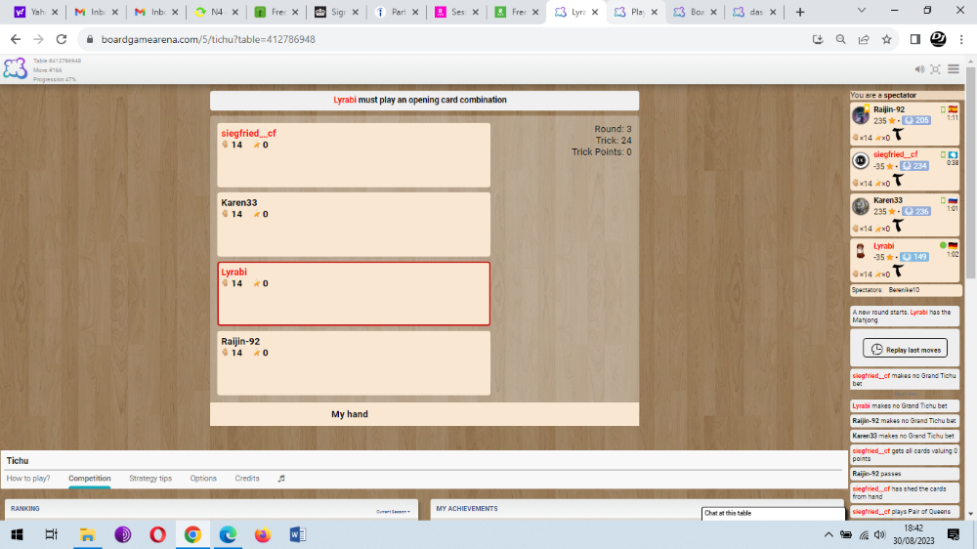Click Raijin-92's avatar in the player panel
Image resolution: width=977 pixels, height=549 pixels.
click(x=861, y=114)
